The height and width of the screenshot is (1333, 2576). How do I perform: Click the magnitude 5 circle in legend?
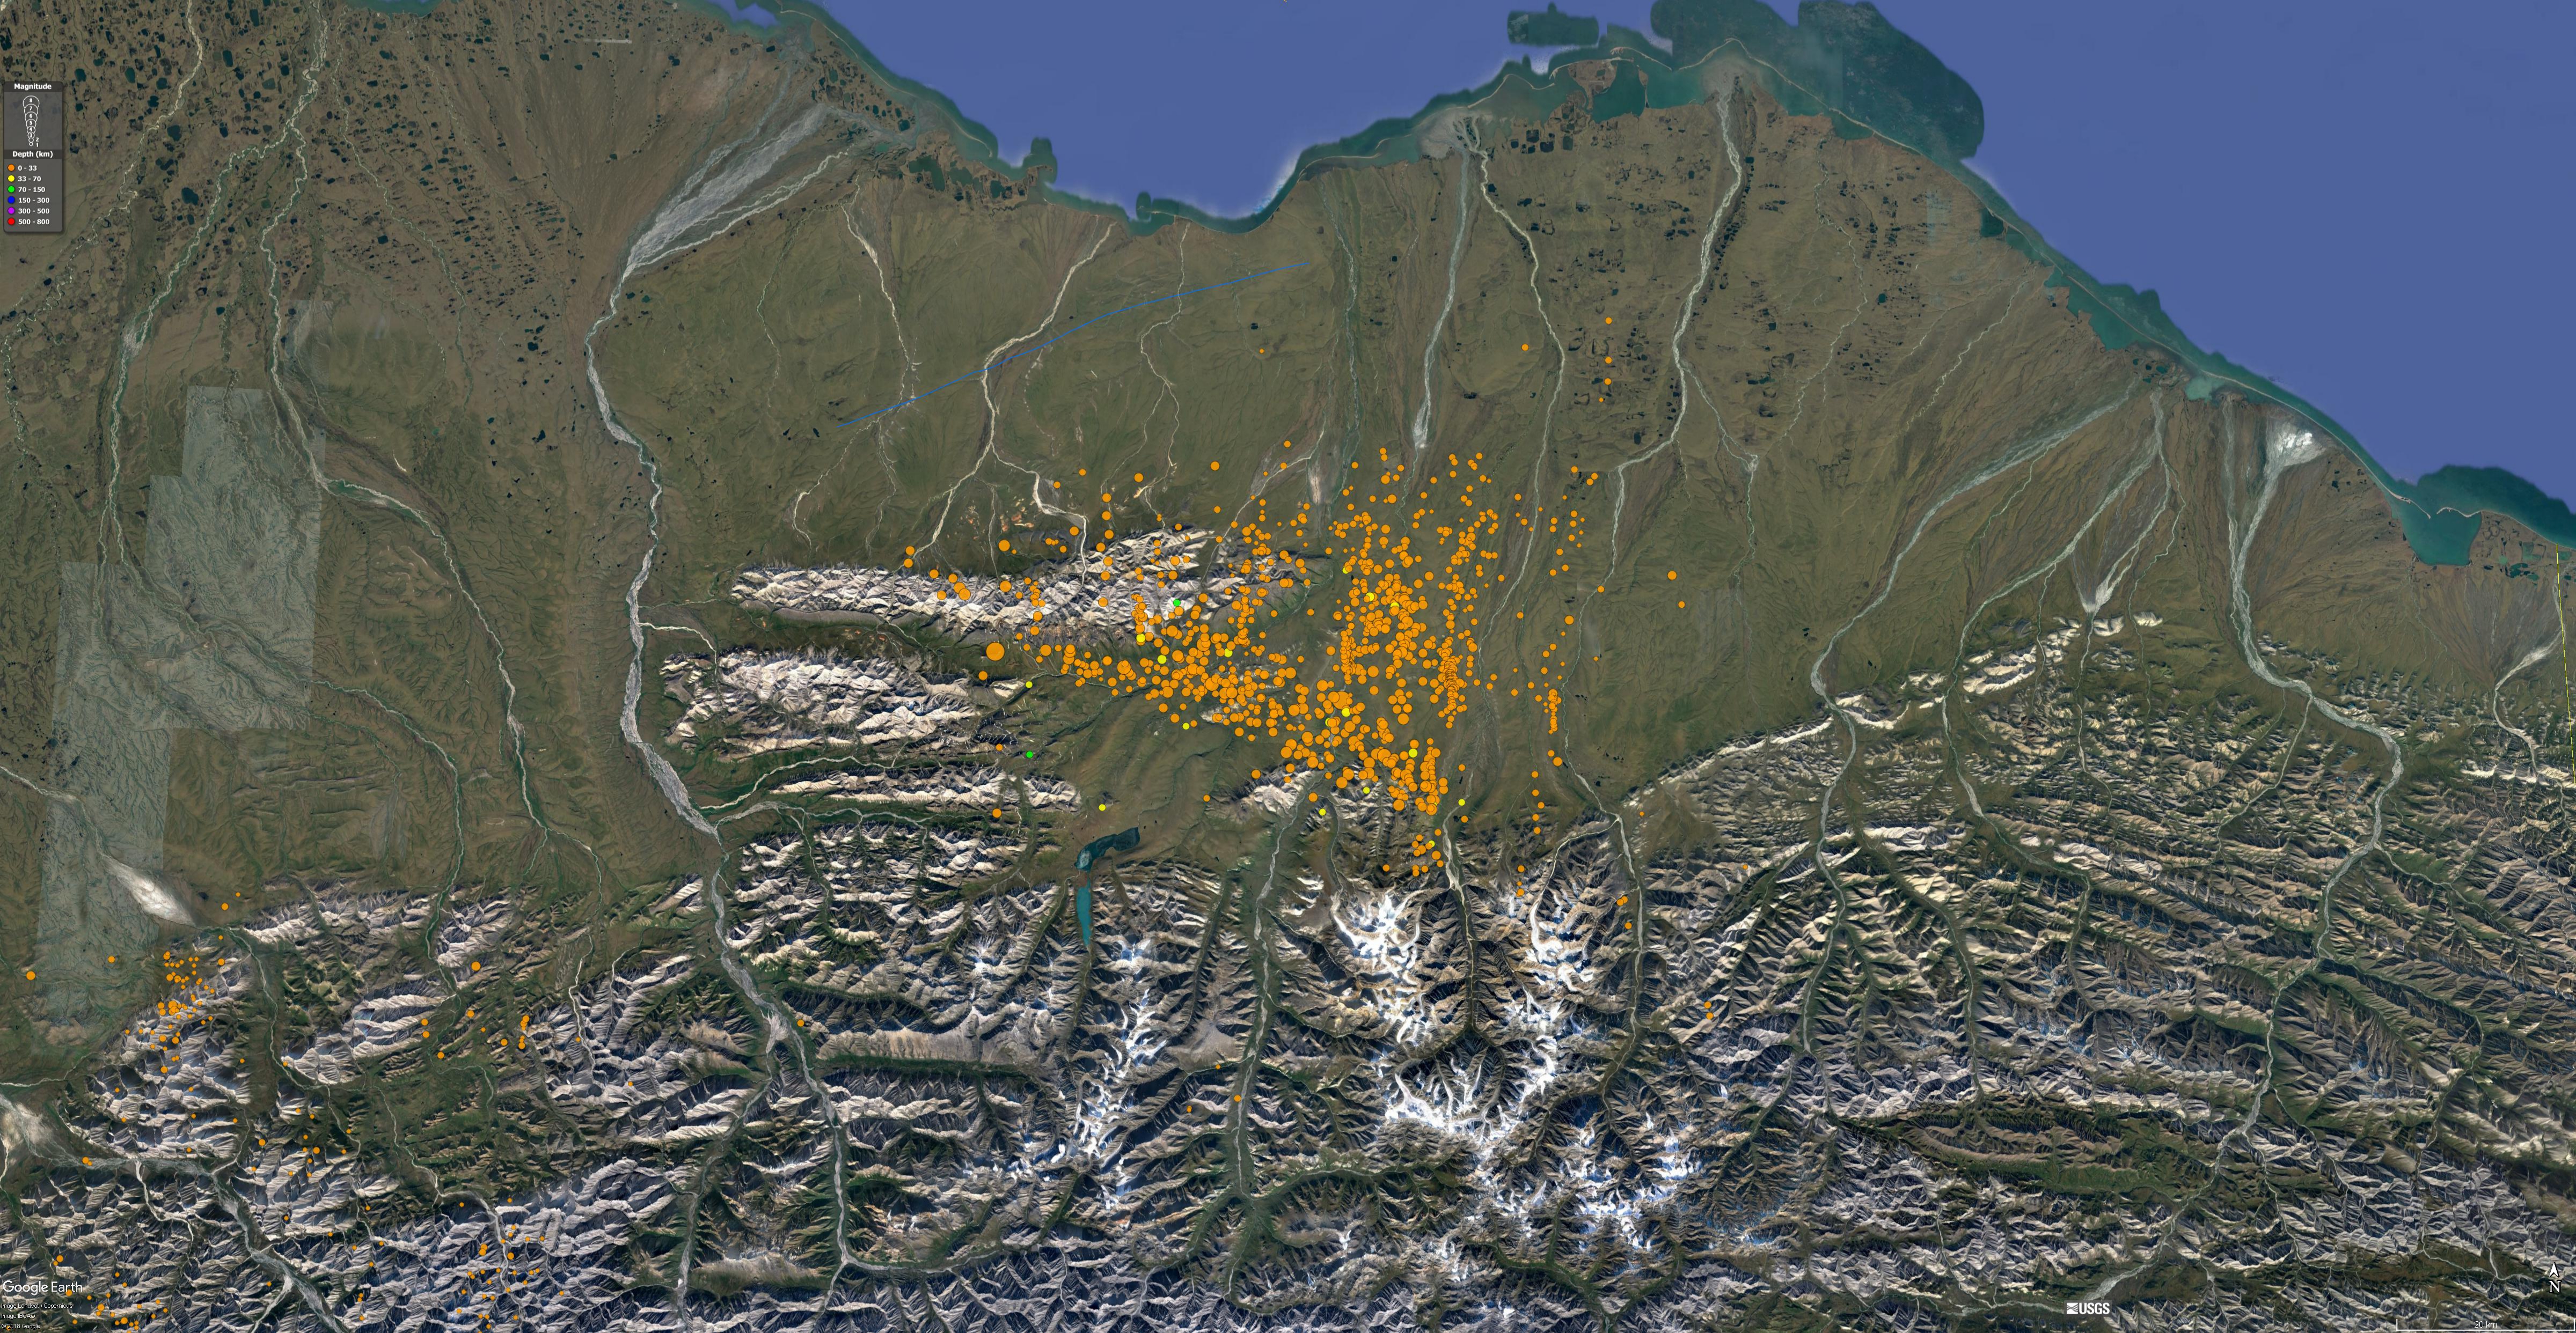[x=31, y=123]
